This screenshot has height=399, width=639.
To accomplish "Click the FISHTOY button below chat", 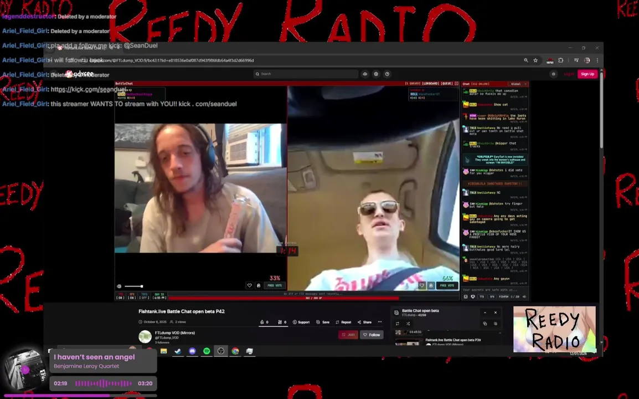I will [504, 296].
